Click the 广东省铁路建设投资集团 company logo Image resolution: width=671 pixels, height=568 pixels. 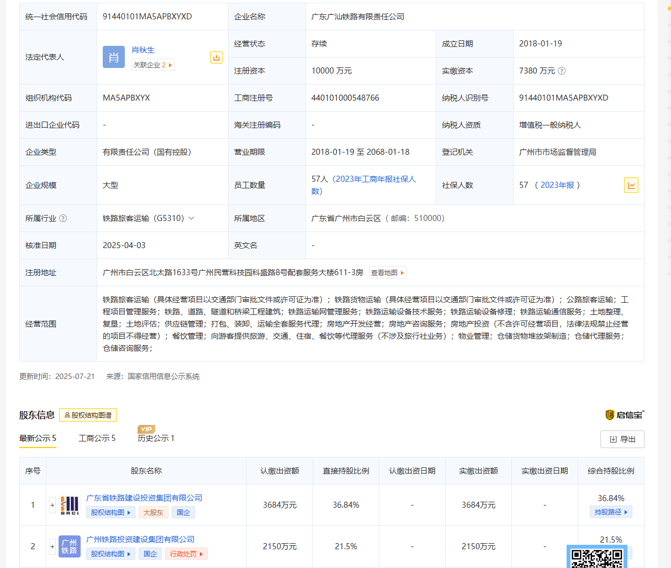(x=70, y=505)
